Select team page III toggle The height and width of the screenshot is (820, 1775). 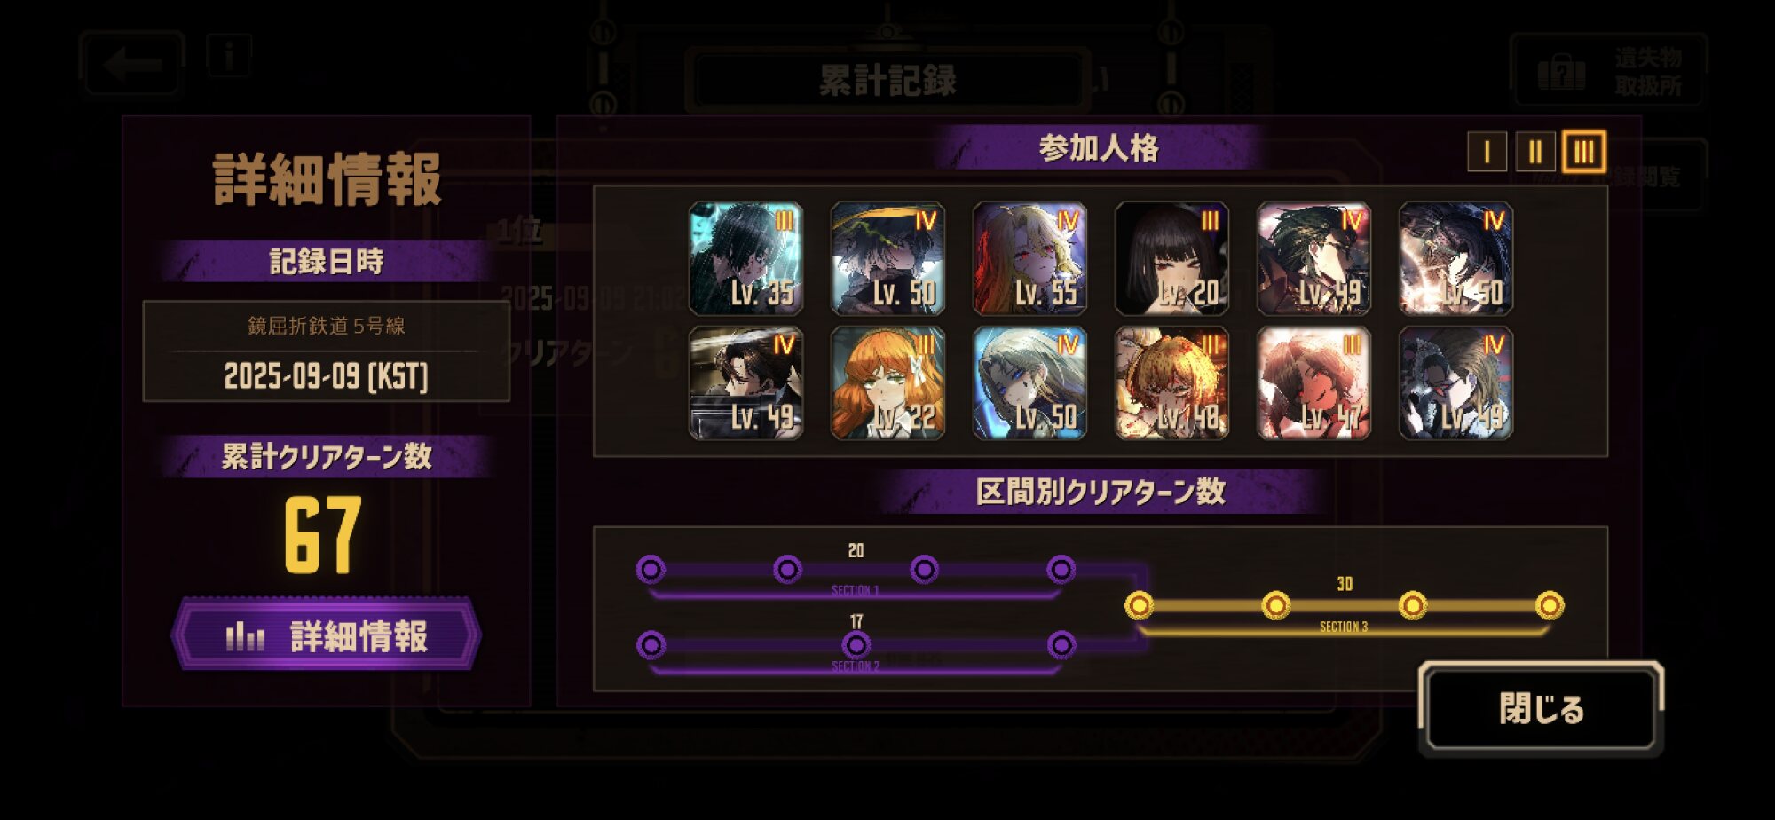pyautogui.click(x=1584, y=152)
